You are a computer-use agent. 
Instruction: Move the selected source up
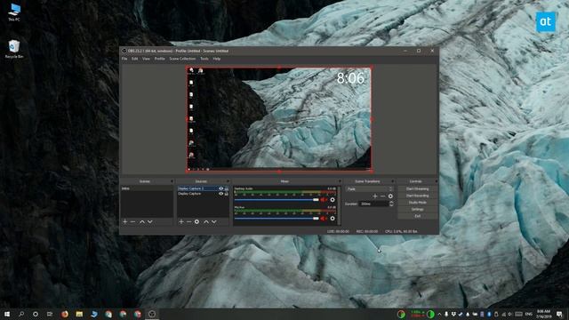[206, 221]
